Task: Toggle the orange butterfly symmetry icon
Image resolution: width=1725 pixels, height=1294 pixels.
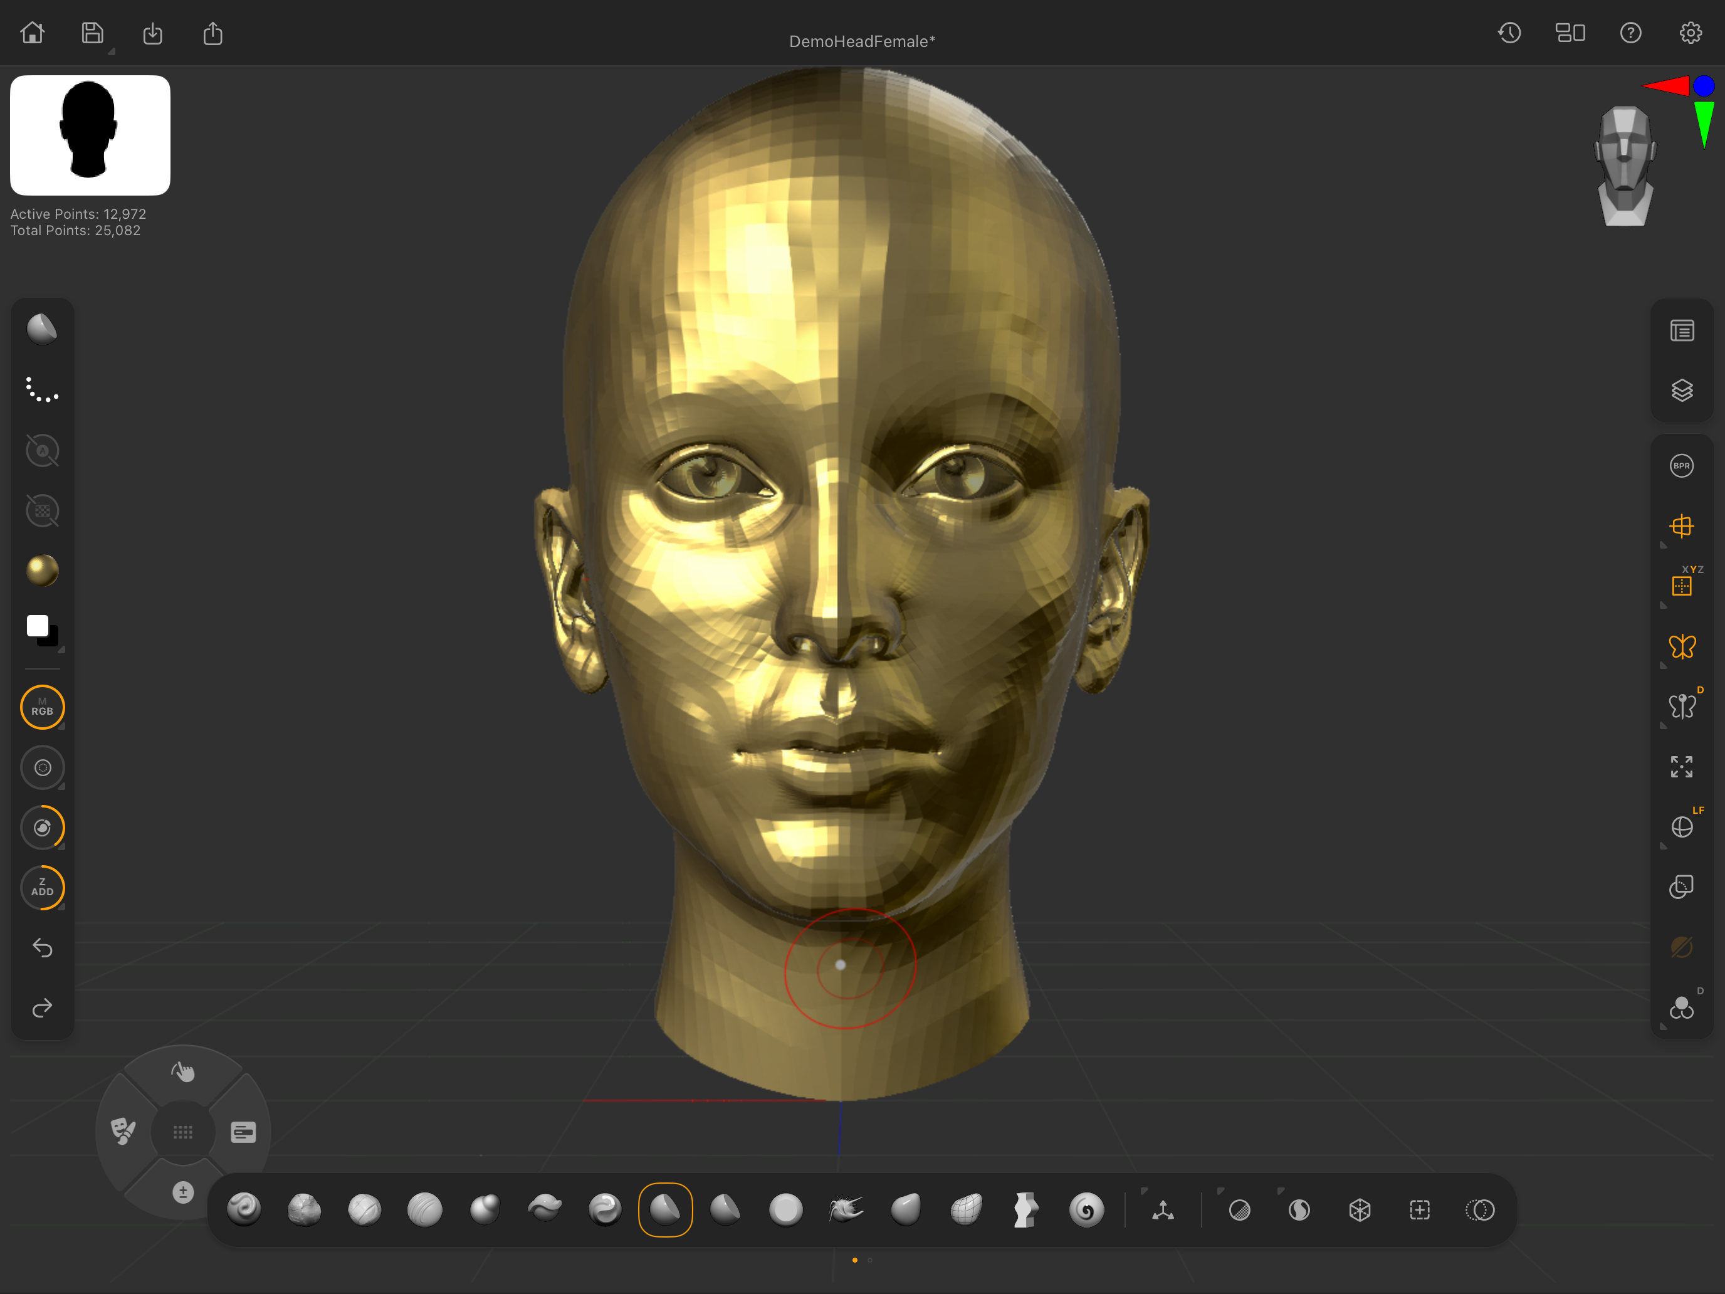Action: (1681, 646)
